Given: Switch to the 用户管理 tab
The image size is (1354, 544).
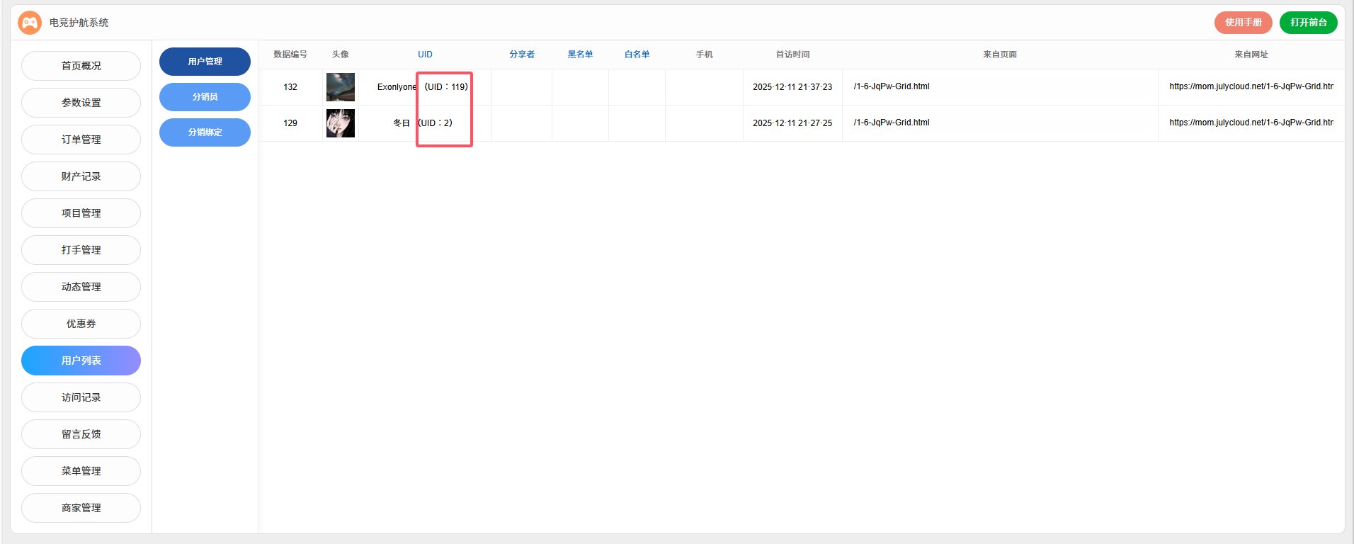Looking at the screenshot, I should (205, 62).
